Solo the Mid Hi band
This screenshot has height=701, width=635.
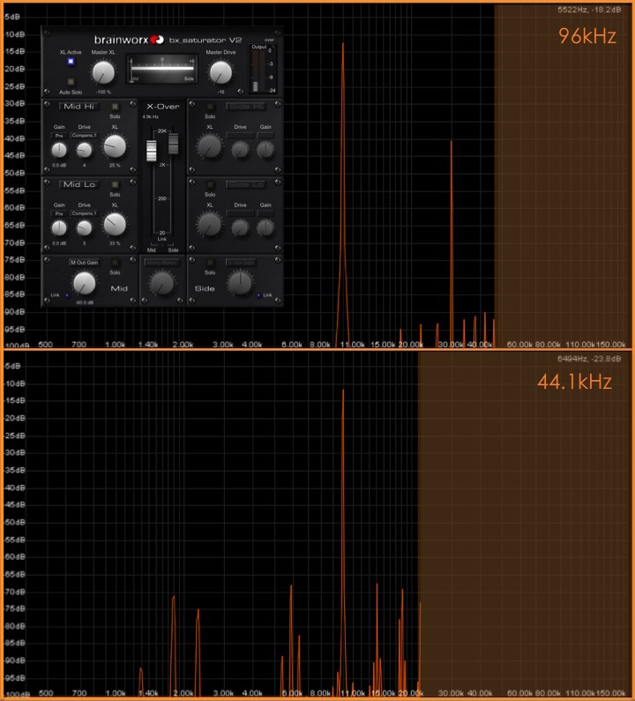coord(115,107)
